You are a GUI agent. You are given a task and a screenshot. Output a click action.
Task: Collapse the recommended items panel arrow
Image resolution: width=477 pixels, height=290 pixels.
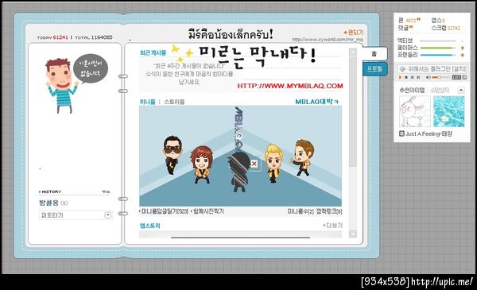click(461, 90)
